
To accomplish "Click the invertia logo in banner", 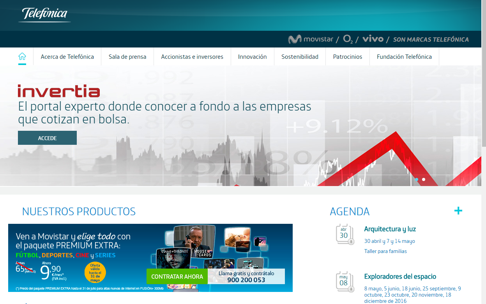I will [x=59, y=91].
